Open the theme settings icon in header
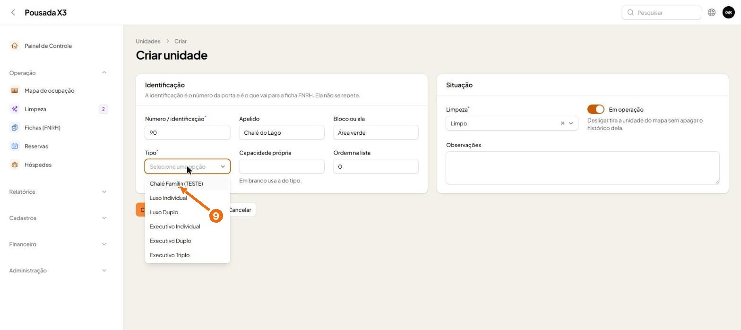The width and height of the screenshot is (741, 330). tap(712, 12)
